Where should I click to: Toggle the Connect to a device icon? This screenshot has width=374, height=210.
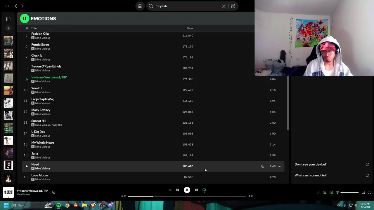tap(331, 192)
